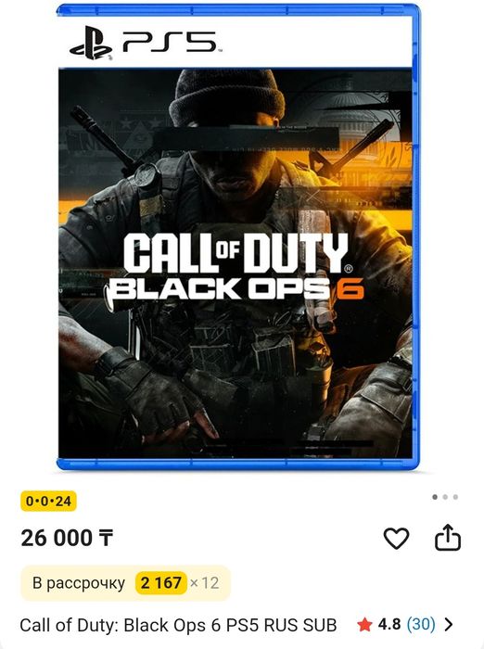Open the 'Call of Duty: Black Ops 6 PS5 RUS SUB' title

tap(178, 625)
